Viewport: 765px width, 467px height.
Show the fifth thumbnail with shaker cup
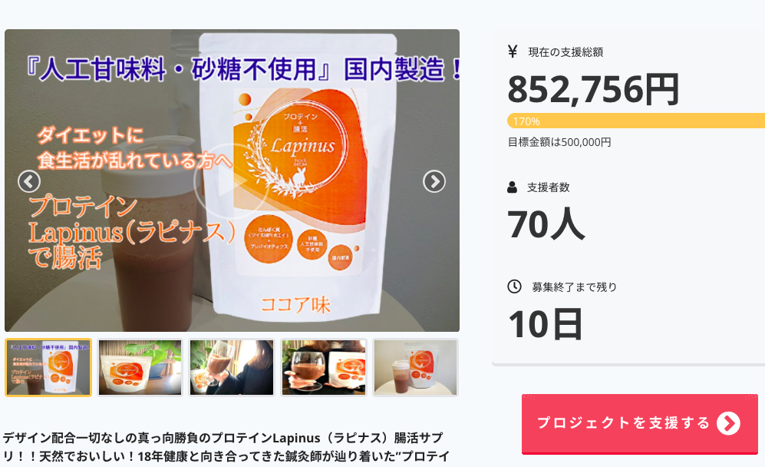415,367
